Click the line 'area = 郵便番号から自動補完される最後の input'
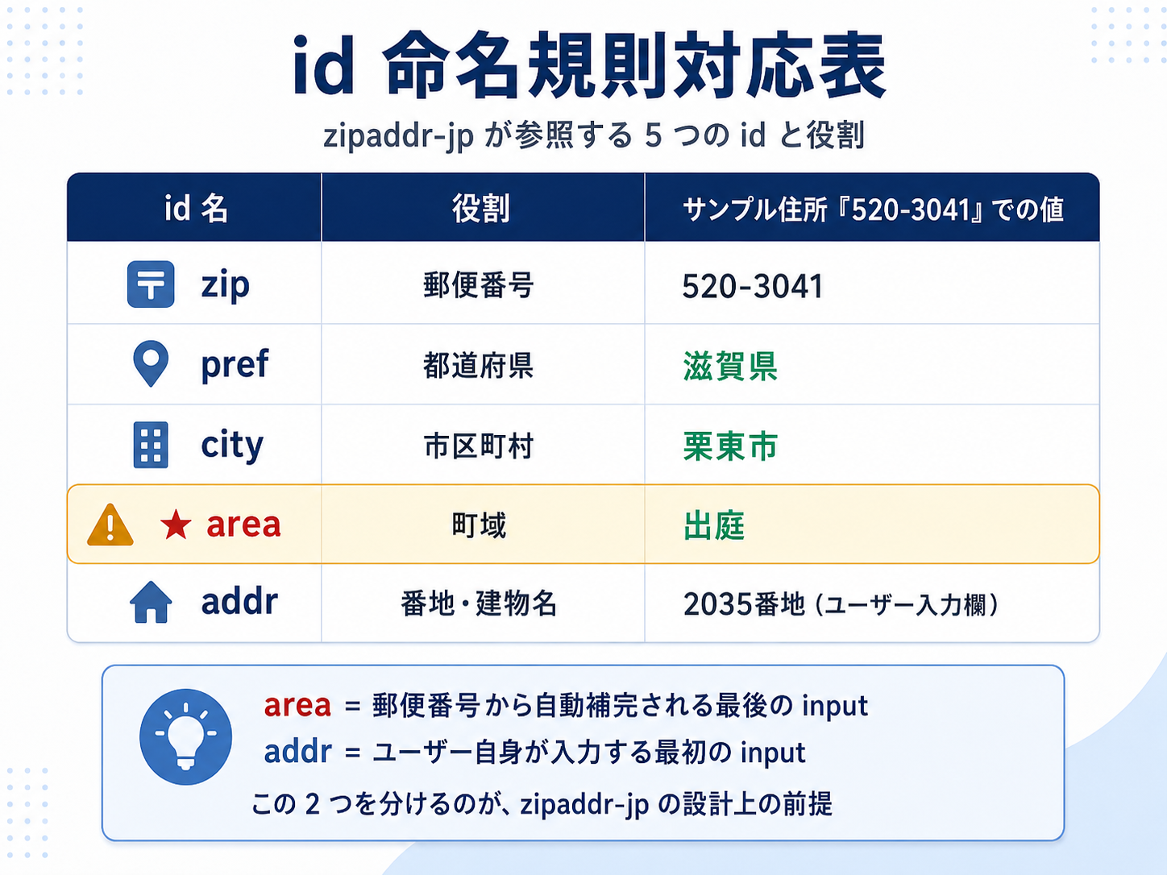 [566, 706]
